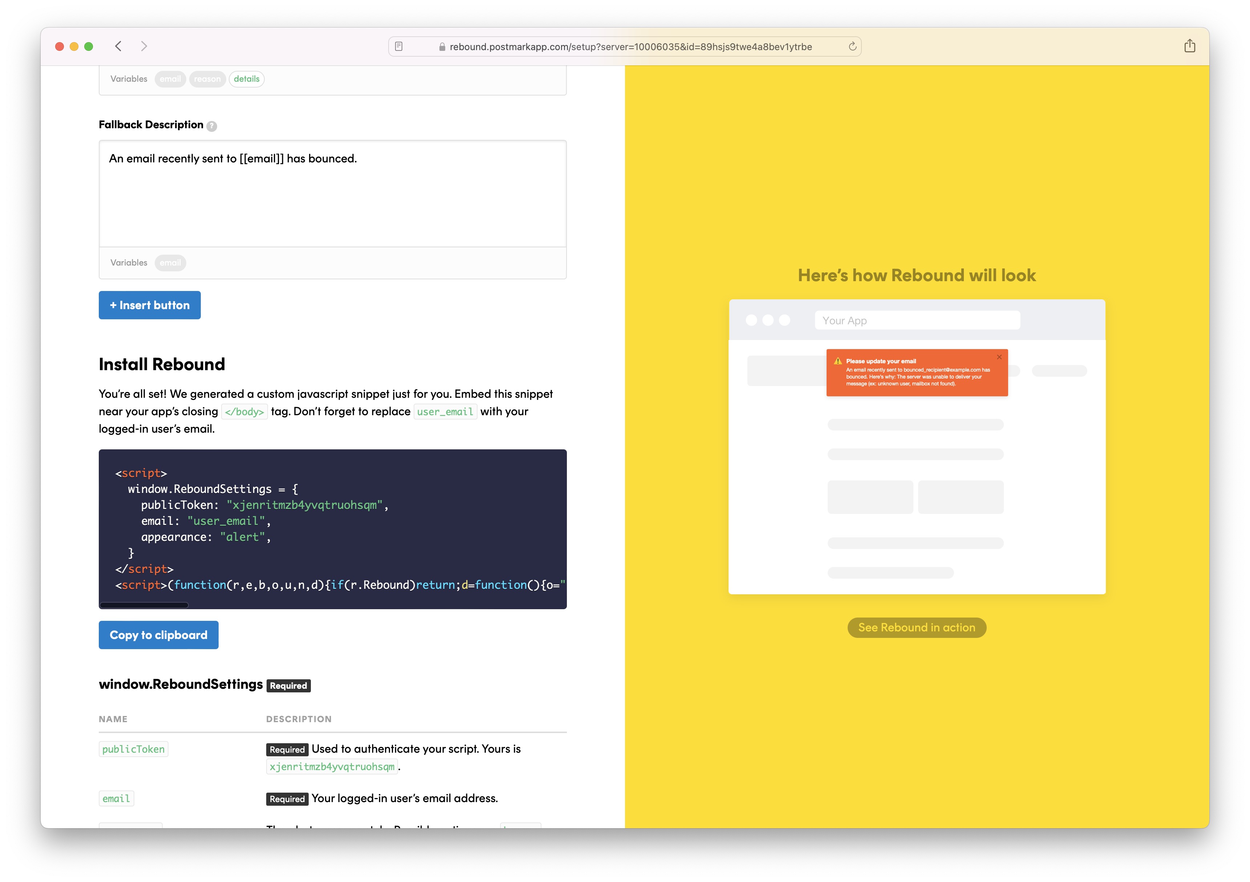The height and width of the screenshot is (882, 1250).
Task: Click inside the dark script code block
Action: [333, 529]
